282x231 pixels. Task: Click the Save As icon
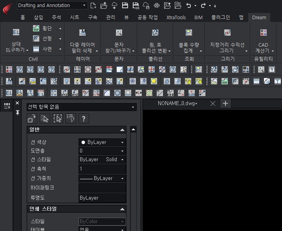click(x=136, y=5)
